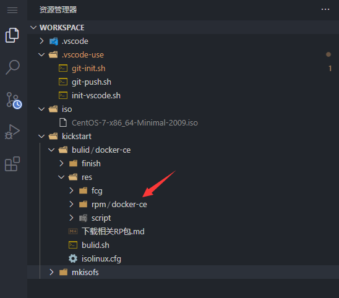Click the bulid segment of bulid/docker-ce

tap(80, 150)
